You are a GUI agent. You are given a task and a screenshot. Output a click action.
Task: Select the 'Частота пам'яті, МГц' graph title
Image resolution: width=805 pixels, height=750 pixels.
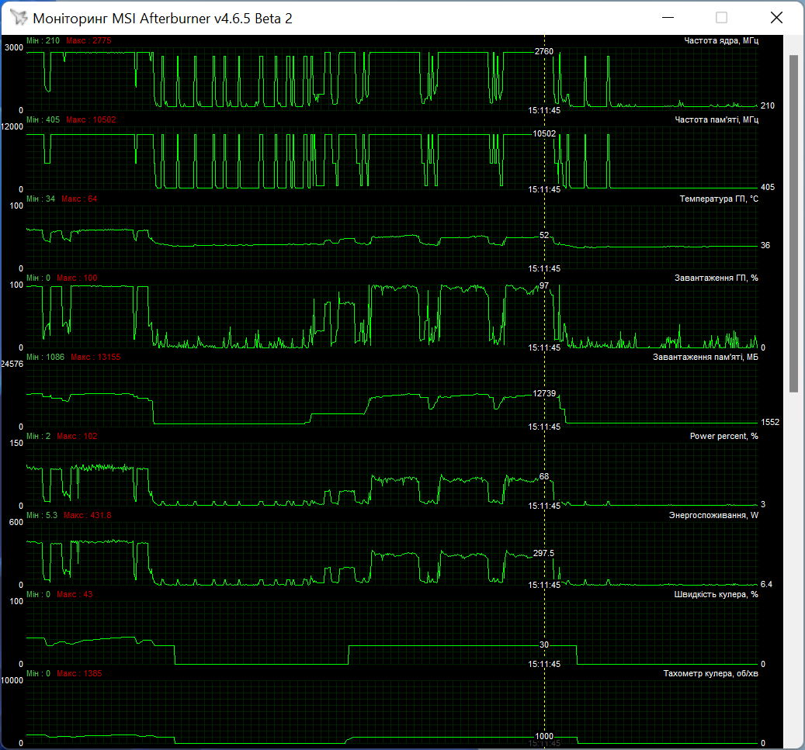(x=717, y=119)
